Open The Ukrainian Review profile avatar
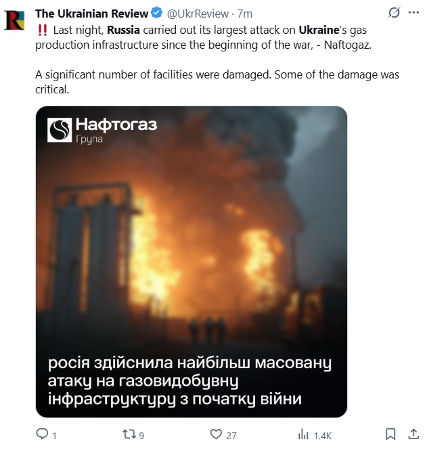The width and height of the screenshot is (425, 450). coord(14,20)
